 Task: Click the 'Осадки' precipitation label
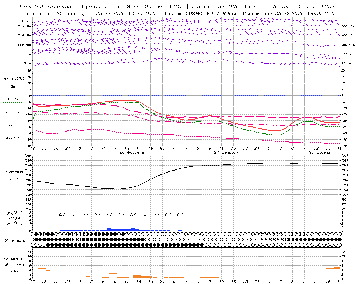pyautogui.click(x=14, y=218)
